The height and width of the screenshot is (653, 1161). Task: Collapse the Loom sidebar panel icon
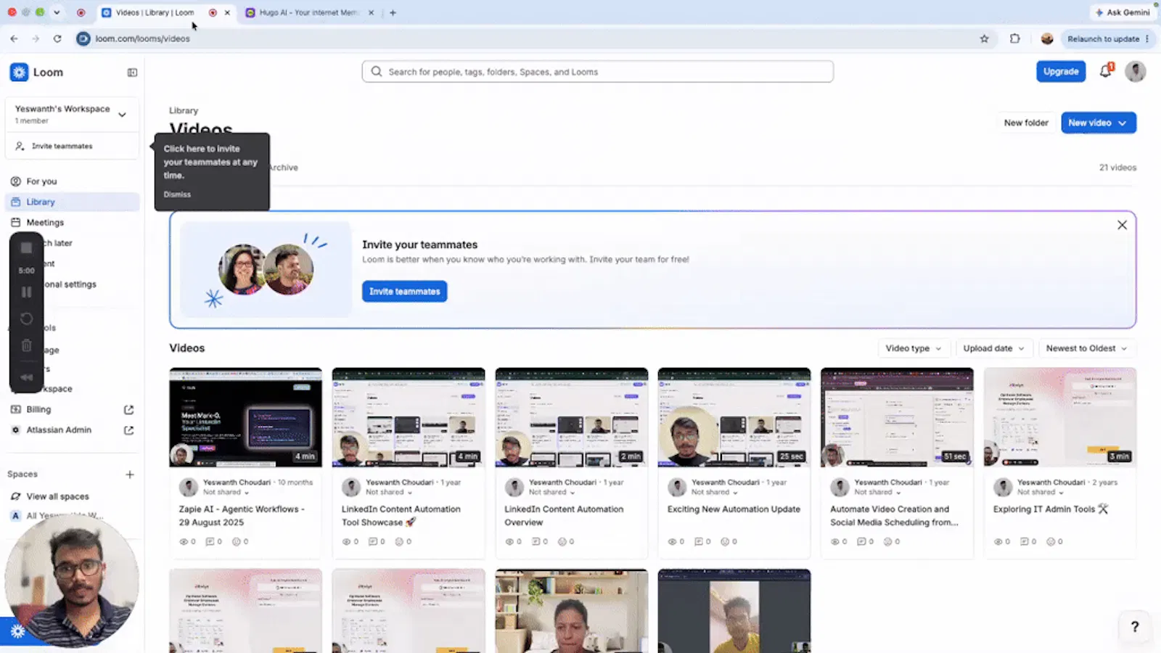(x=132, y=73)
